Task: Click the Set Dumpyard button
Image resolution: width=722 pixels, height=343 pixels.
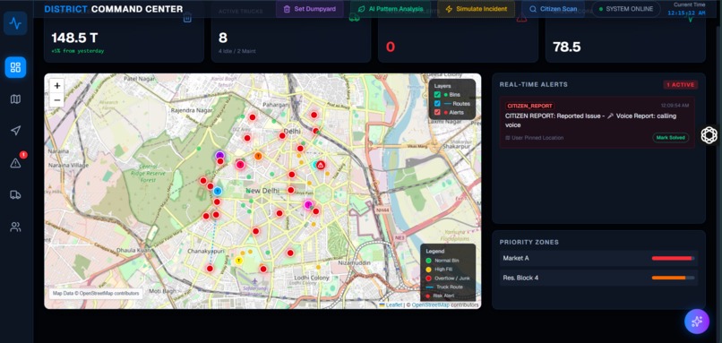Action: click(310, 9)
